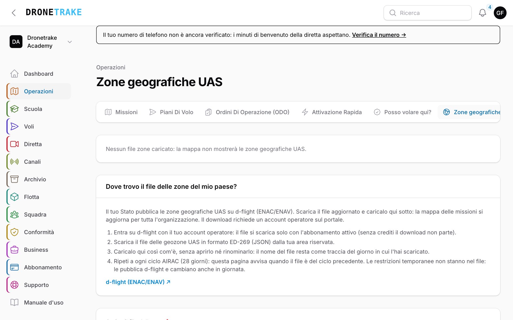Open Diretta in the sidebar
Viewport: 513px width, 320px height.
pos(39,144)
